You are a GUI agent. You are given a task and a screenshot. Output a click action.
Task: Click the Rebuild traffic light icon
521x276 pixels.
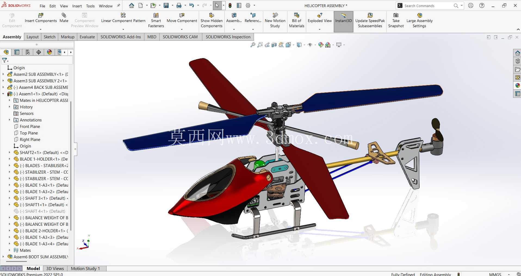pos(230,5)
